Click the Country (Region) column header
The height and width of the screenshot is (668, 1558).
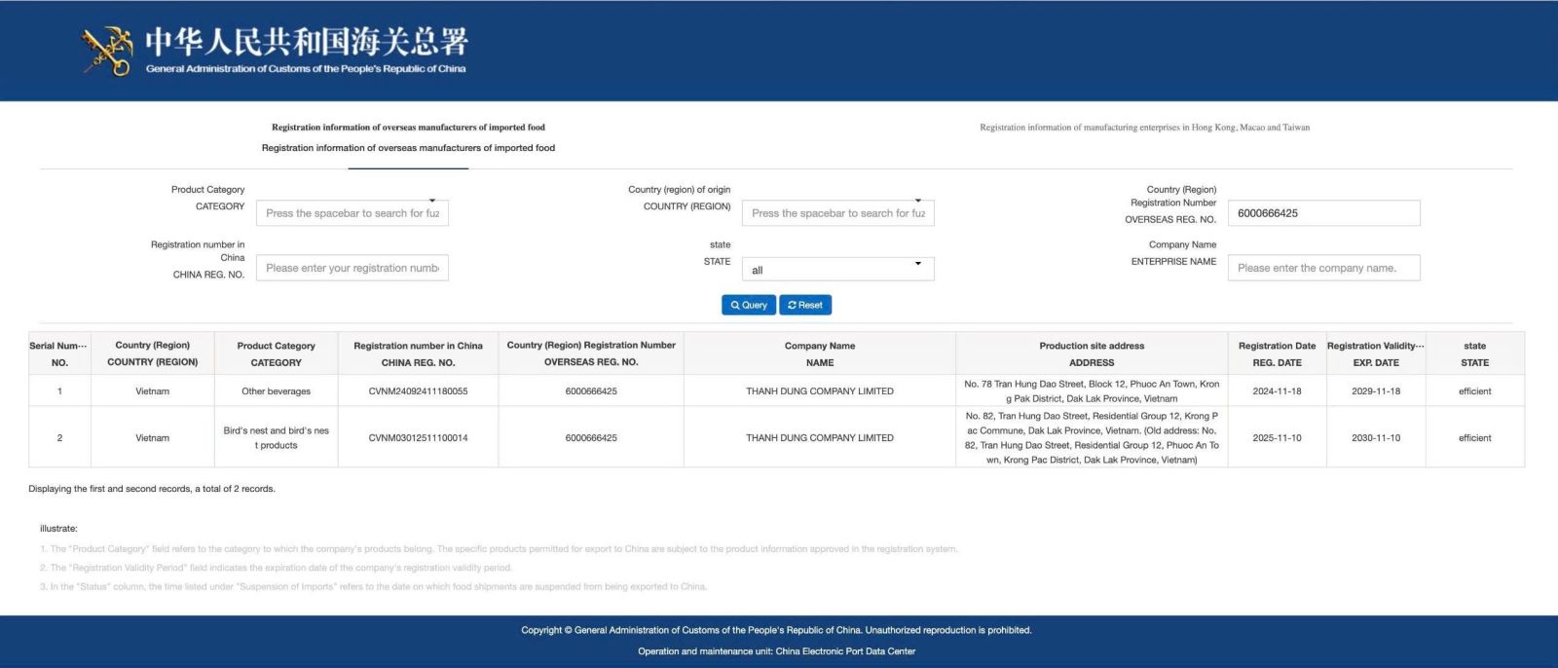[x=153, y=353]
